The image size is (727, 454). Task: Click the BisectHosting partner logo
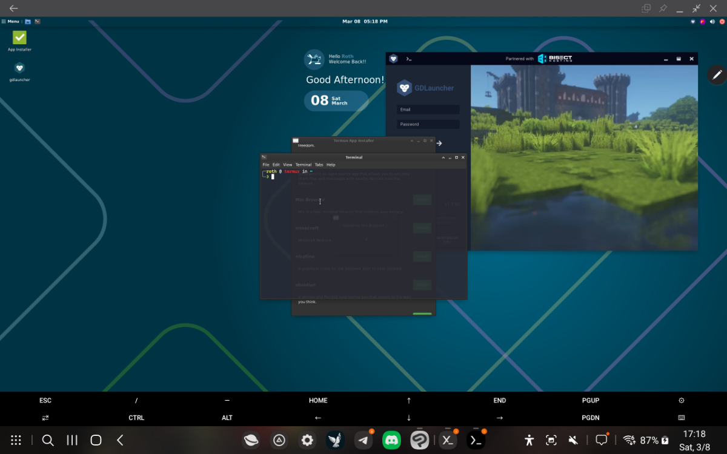coord(555,59)
